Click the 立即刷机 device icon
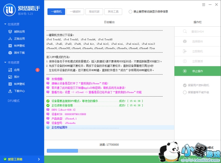221x163 pixels. pyautogui.click(x=185, y=51)
